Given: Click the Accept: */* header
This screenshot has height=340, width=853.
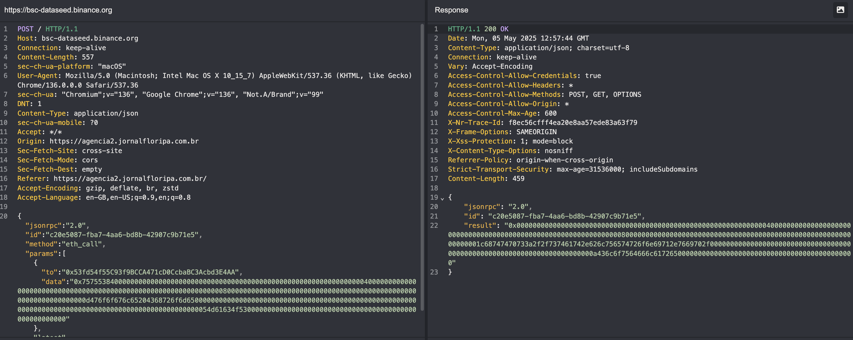Looking at the screenshot, I should (x=39, y=132).
